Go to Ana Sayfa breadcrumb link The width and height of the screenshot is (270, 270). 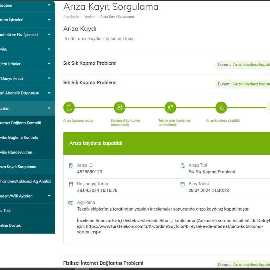point(71,17)
